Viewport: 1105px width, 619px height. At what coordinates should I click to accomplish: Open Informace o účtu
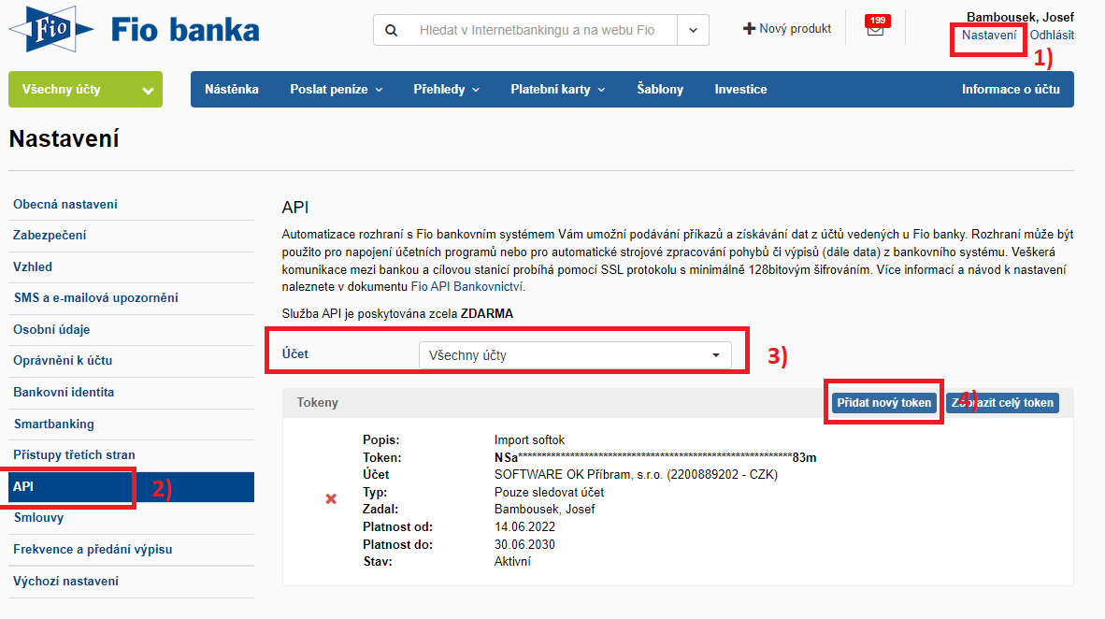click(1011, 90)
